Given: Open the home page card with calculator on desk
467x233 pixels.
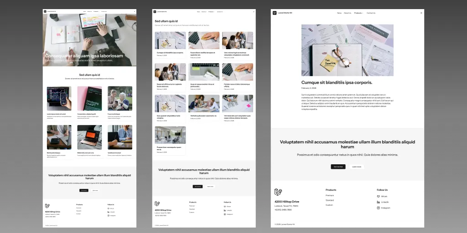Looking at the screenshot, I should coord(59,142).
